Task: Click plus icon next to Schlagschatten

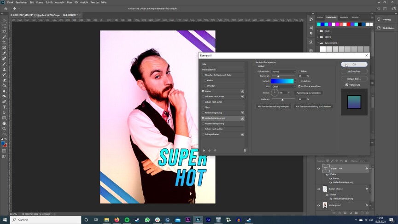Action: (242, 134)
